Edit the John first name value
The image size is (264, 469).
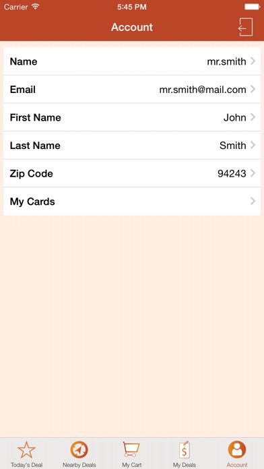235,117
